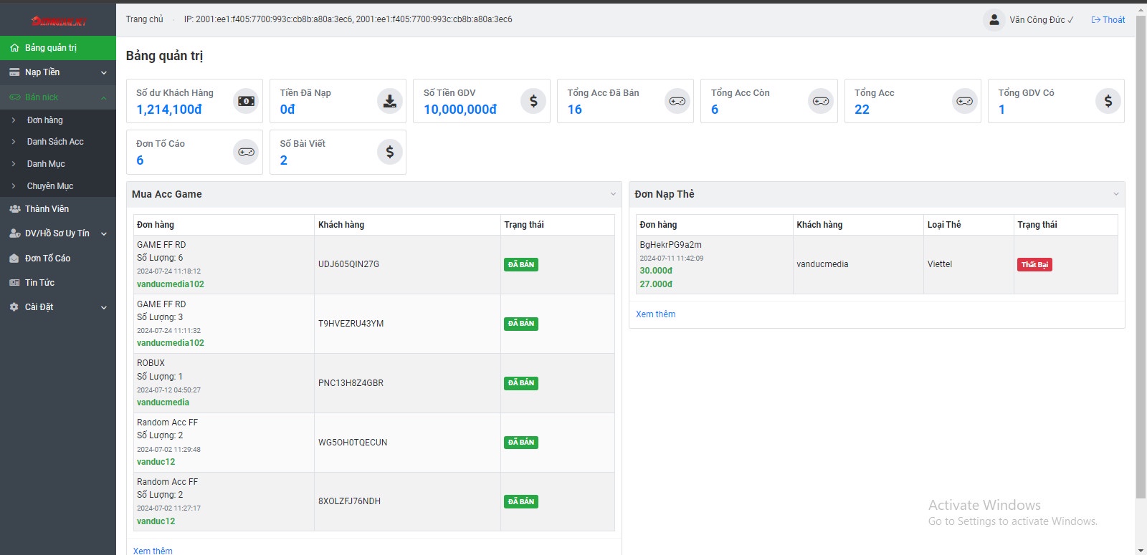Image resolution: width=1147 pixels, height=555 pixels.
Task: Expand the DV/Hồ Sơ Uy Tín chevron
Action: (x=104, y=233)
